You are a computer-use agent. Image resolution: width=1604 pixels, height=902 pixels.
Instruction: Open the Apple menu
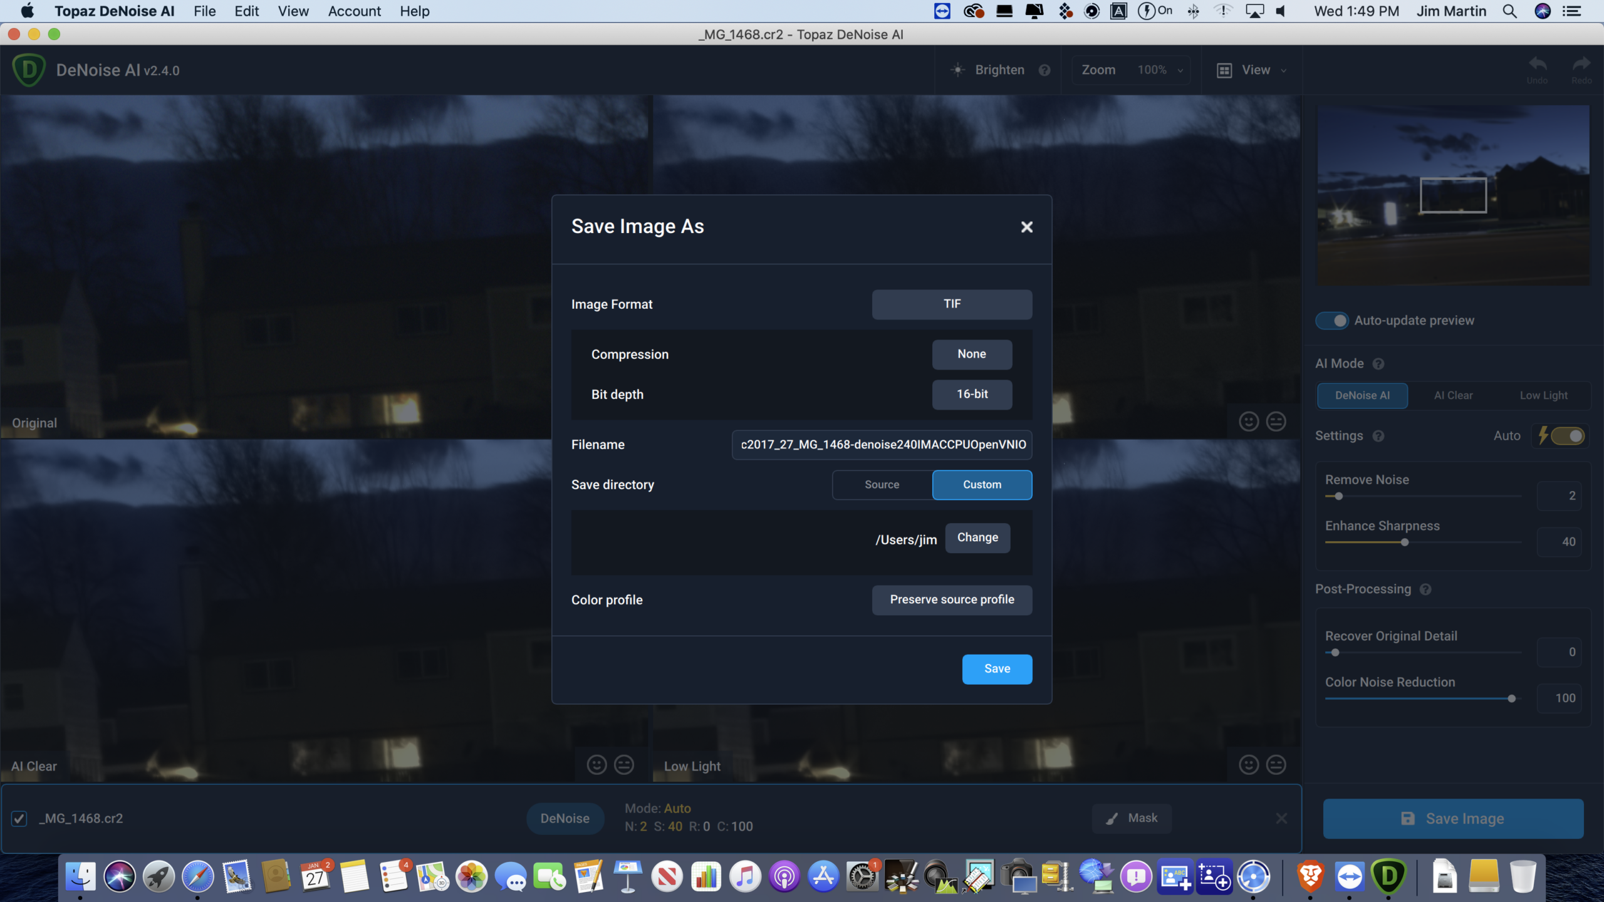point(28,11)
